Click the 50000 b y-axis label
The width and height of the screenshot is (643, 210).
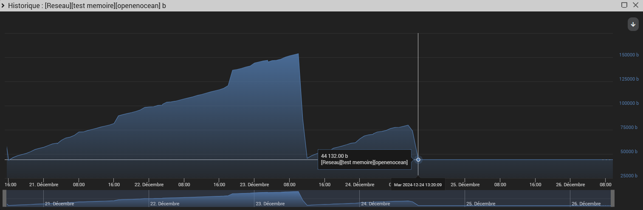(629, 152)
